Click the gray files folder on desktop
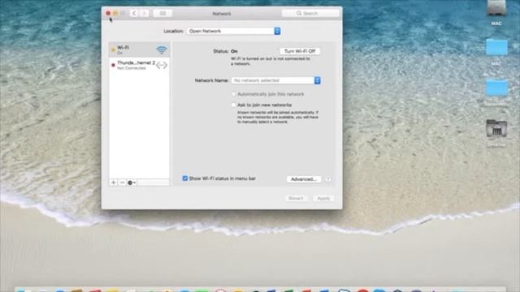Image resolution: width=520 pixels, height=292 pixels. pyautogui.click(x=496, y=129)
